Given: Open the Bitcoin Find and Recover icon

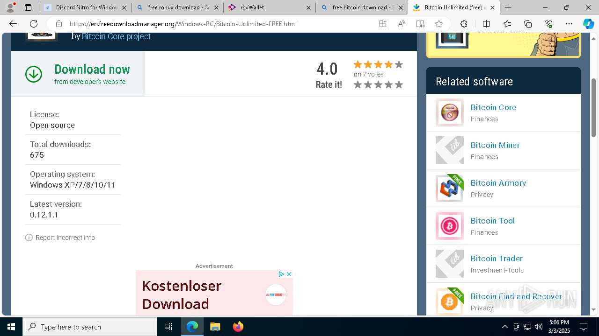Looking at the screenshot, I should 450,301.
